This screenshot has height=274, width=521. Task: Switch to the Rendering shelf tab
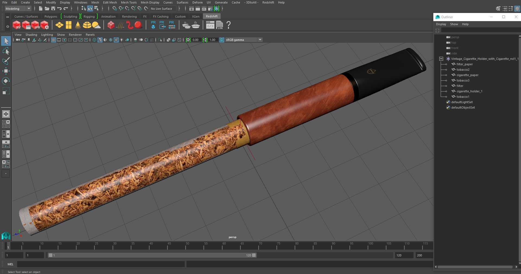129,17
